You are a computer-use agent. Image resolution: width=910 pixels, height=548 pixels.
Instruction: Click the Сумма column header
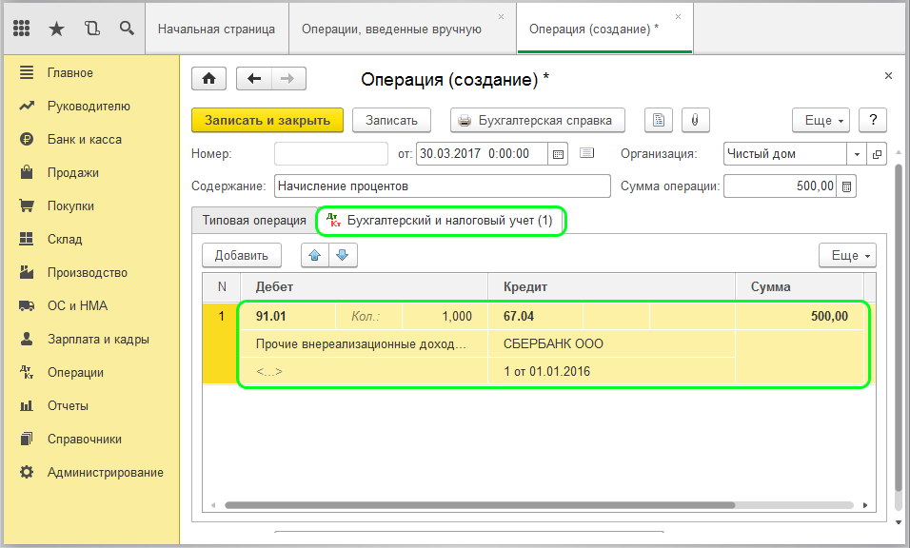click(800, 286)
